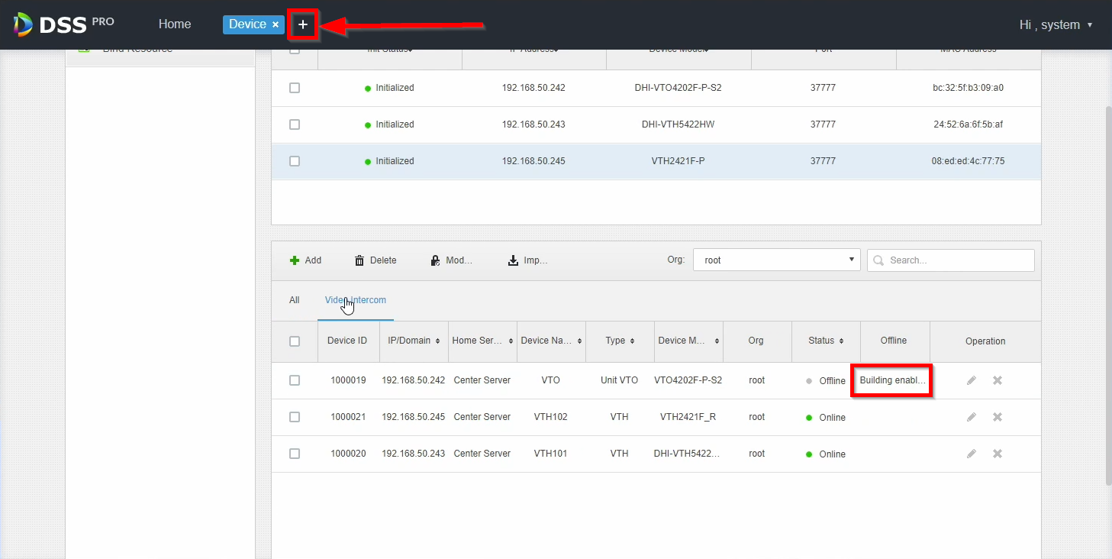Open a new tab with plus icon
This screenshot has height=559, width=1112.
(x=303, y=25)
